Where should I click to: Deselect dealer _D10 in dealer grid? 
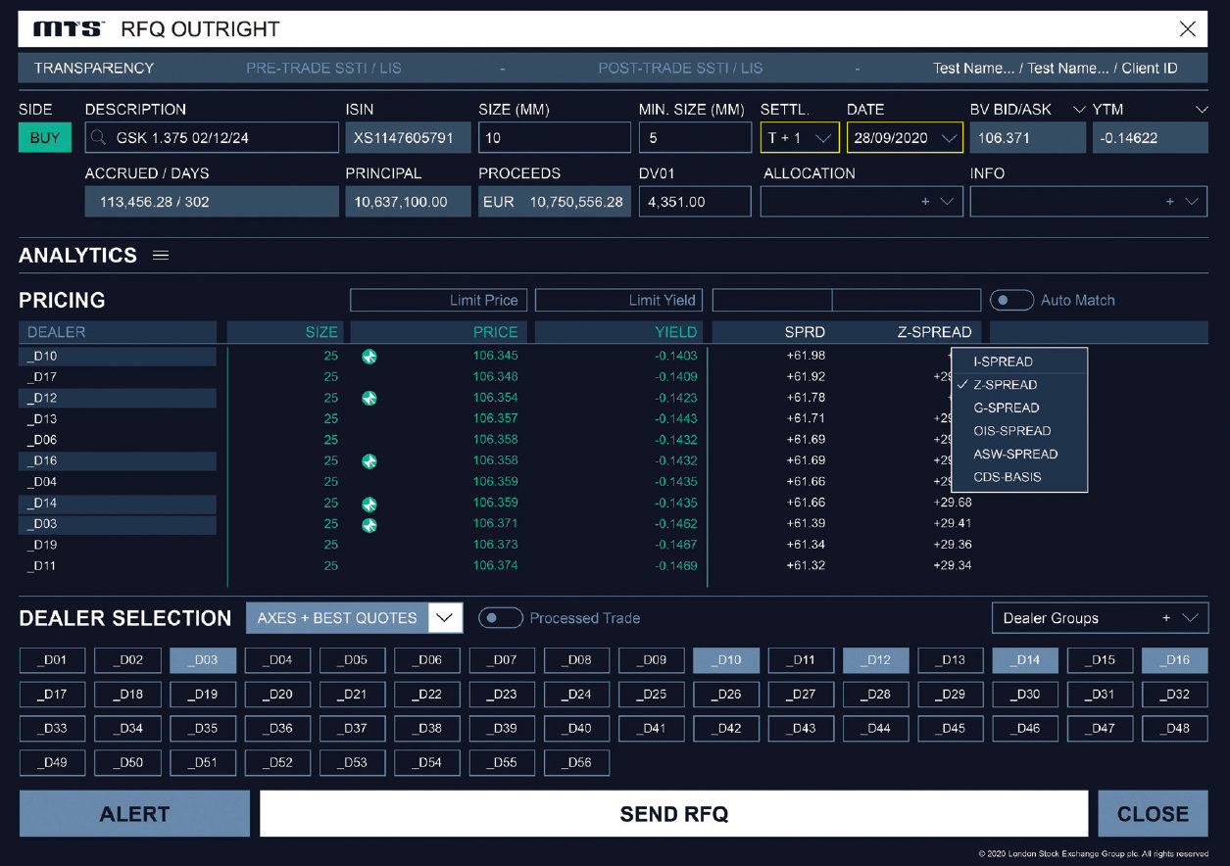(726, 660)
